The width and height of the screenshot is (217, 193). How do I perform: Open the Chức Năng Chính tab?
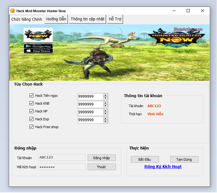click(26, 19)
